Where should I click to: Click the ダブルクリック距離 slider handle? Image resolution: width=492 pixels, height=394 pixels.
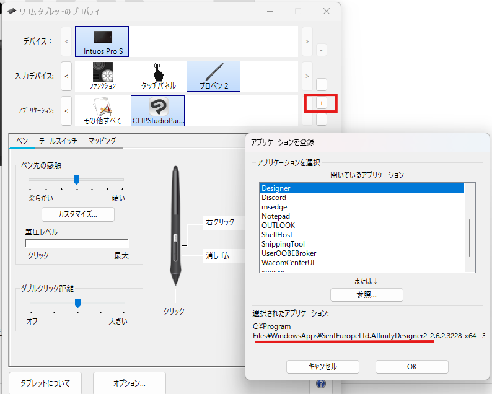[77, 302]
